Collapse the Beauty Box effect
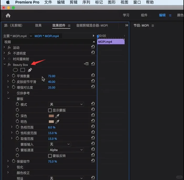Image resolution: width=184 pixels, height=180 pixels. click(5, 64)
